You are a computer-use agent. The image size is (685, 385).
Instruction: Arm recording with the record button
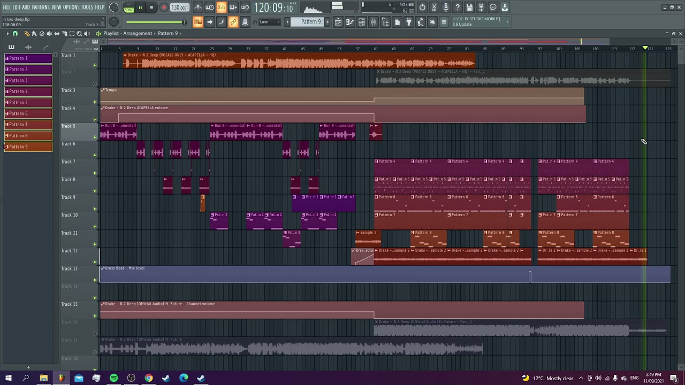pyautogui.click(x=164, y=8)
